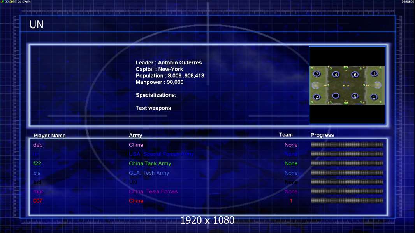Click the Specializations: label

(x=156, y=95)
